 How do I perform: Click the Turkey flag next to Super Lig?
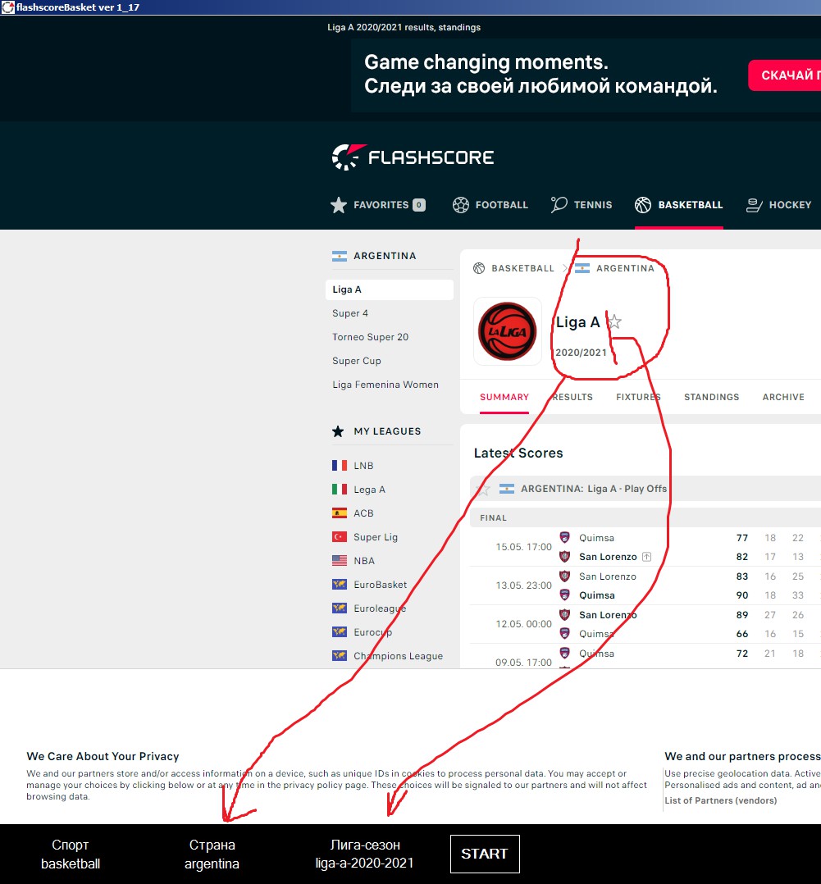click(x=340, y=536)
